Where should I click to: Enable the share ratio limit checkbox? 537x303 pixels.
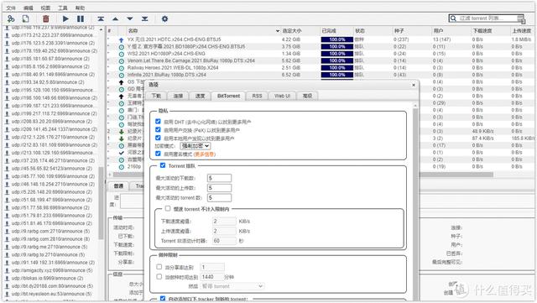(159, 267)
